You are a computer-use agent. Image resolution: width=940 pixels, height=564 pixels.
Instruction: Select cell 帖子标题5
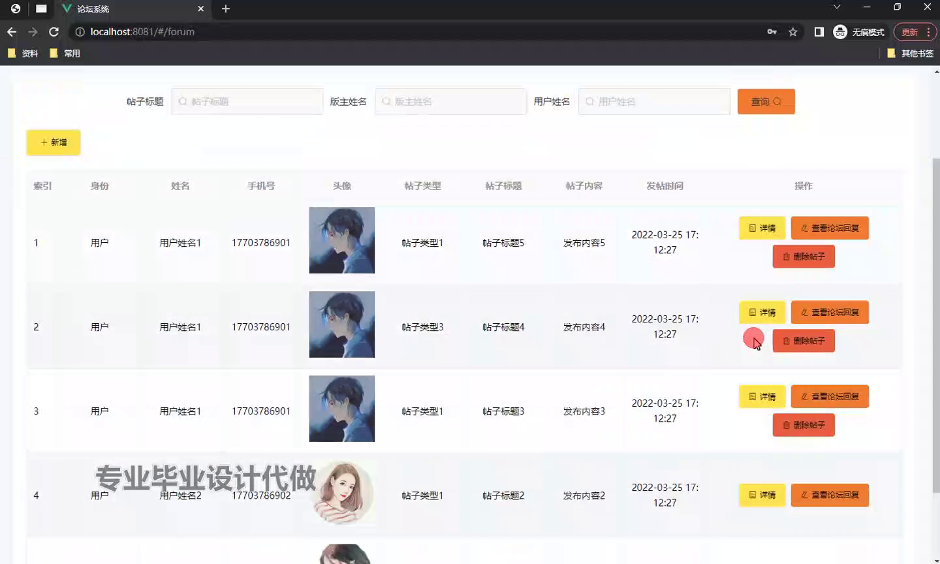[x=503, y=243]
